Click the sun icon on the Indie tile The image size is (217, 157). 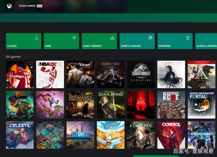tap(74, 38)
